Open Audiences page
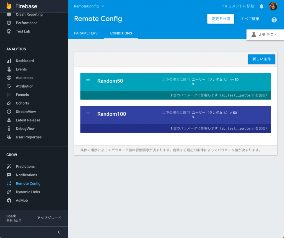 pyautogui.click(x=24, y=78)
